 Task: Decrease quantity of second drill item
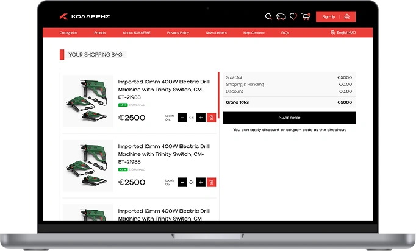[182, 182]
